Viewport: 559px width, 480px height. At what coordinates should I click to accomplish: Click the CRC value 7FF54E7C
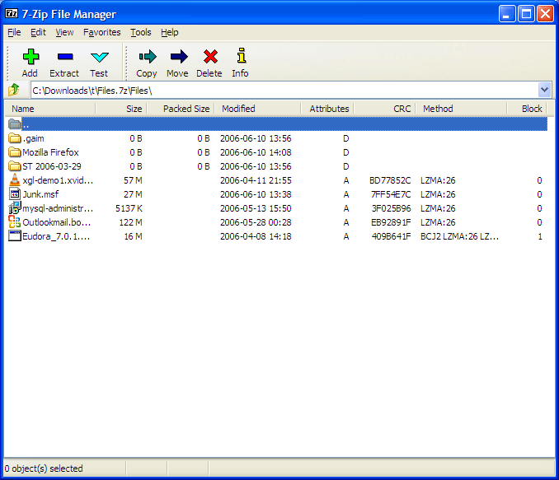click(x=391, y=194)
